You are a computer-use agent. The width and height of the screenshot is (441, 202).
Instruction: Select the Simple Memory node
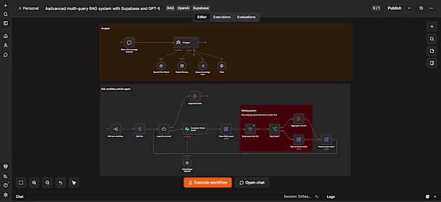click(x=182, y=66)
